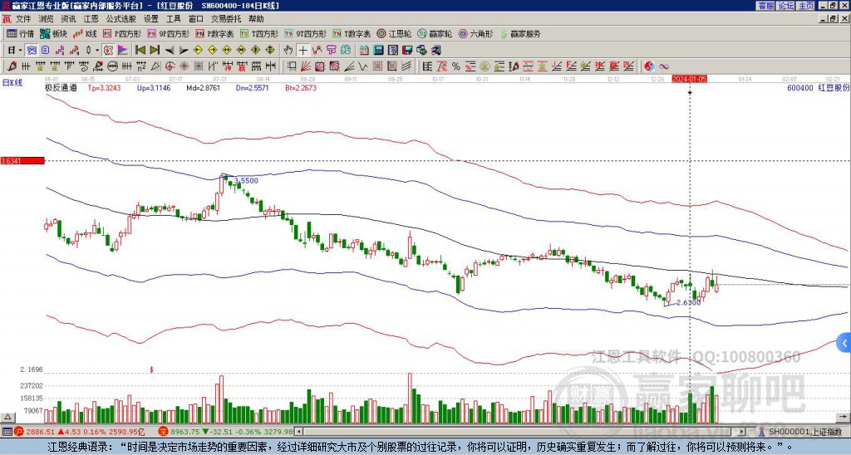Click the status bar keyboard grid icon
This screenshot has height=455, width=851.
click(x=7, y=432)
